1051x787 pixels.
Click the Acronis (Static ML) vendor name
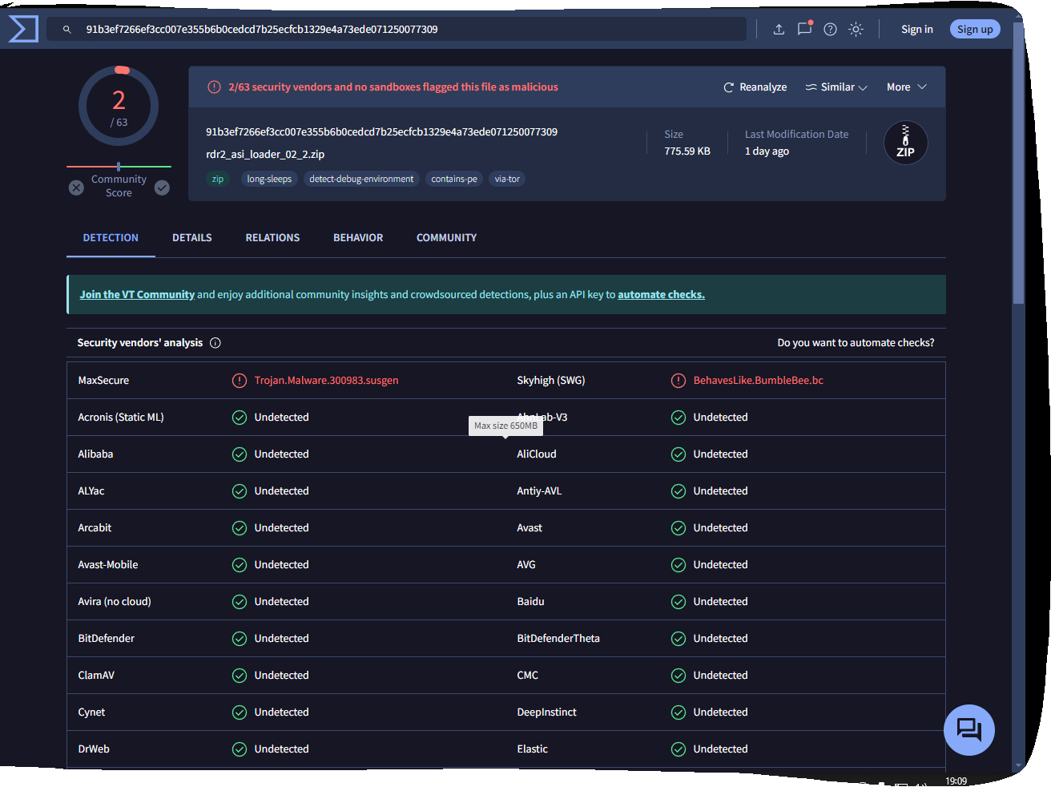121,418
